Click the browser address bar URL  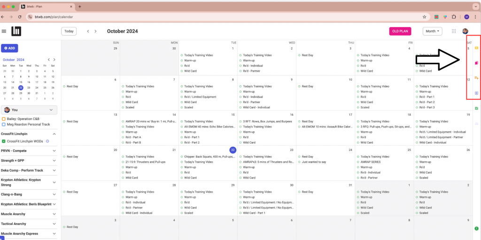pos(54,17)
